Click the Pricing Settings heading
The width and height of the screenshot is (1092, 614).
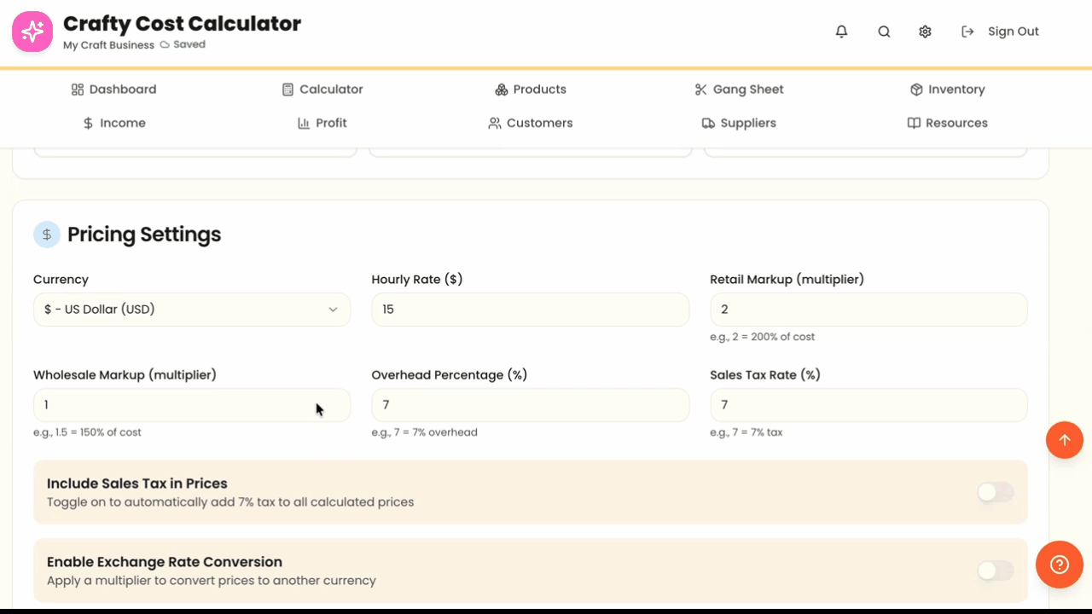144,235
